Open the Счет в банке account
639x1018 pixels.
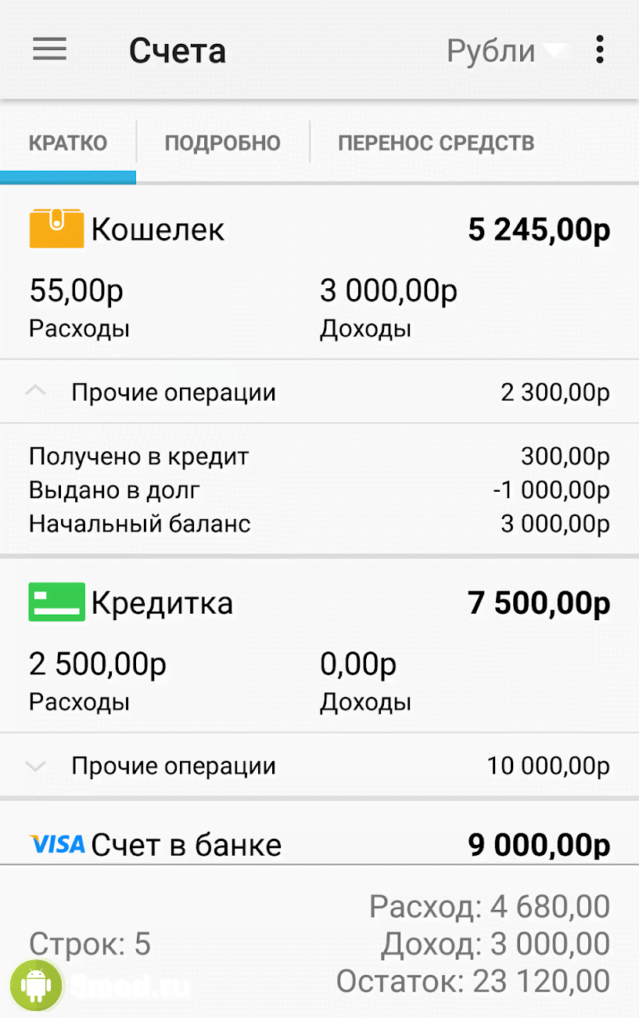(x=186, y=845)
